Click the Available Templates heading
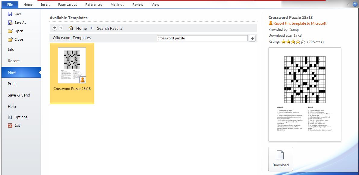Image resolution: width=359 pixels, height=175 pixels. [68, 18]
